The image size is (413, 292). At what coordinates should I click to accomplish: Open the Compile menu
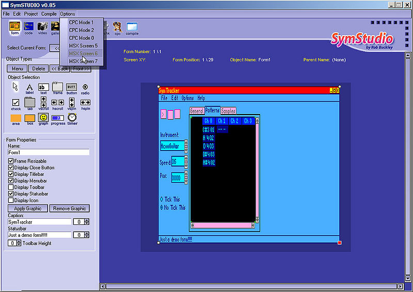click(49, 14)
